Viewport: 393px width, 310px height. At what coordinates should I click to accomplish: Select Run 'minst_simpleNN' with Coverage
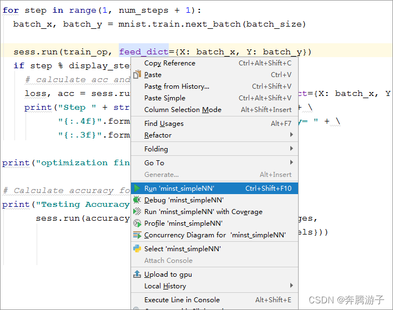click(x=215, y=212)
